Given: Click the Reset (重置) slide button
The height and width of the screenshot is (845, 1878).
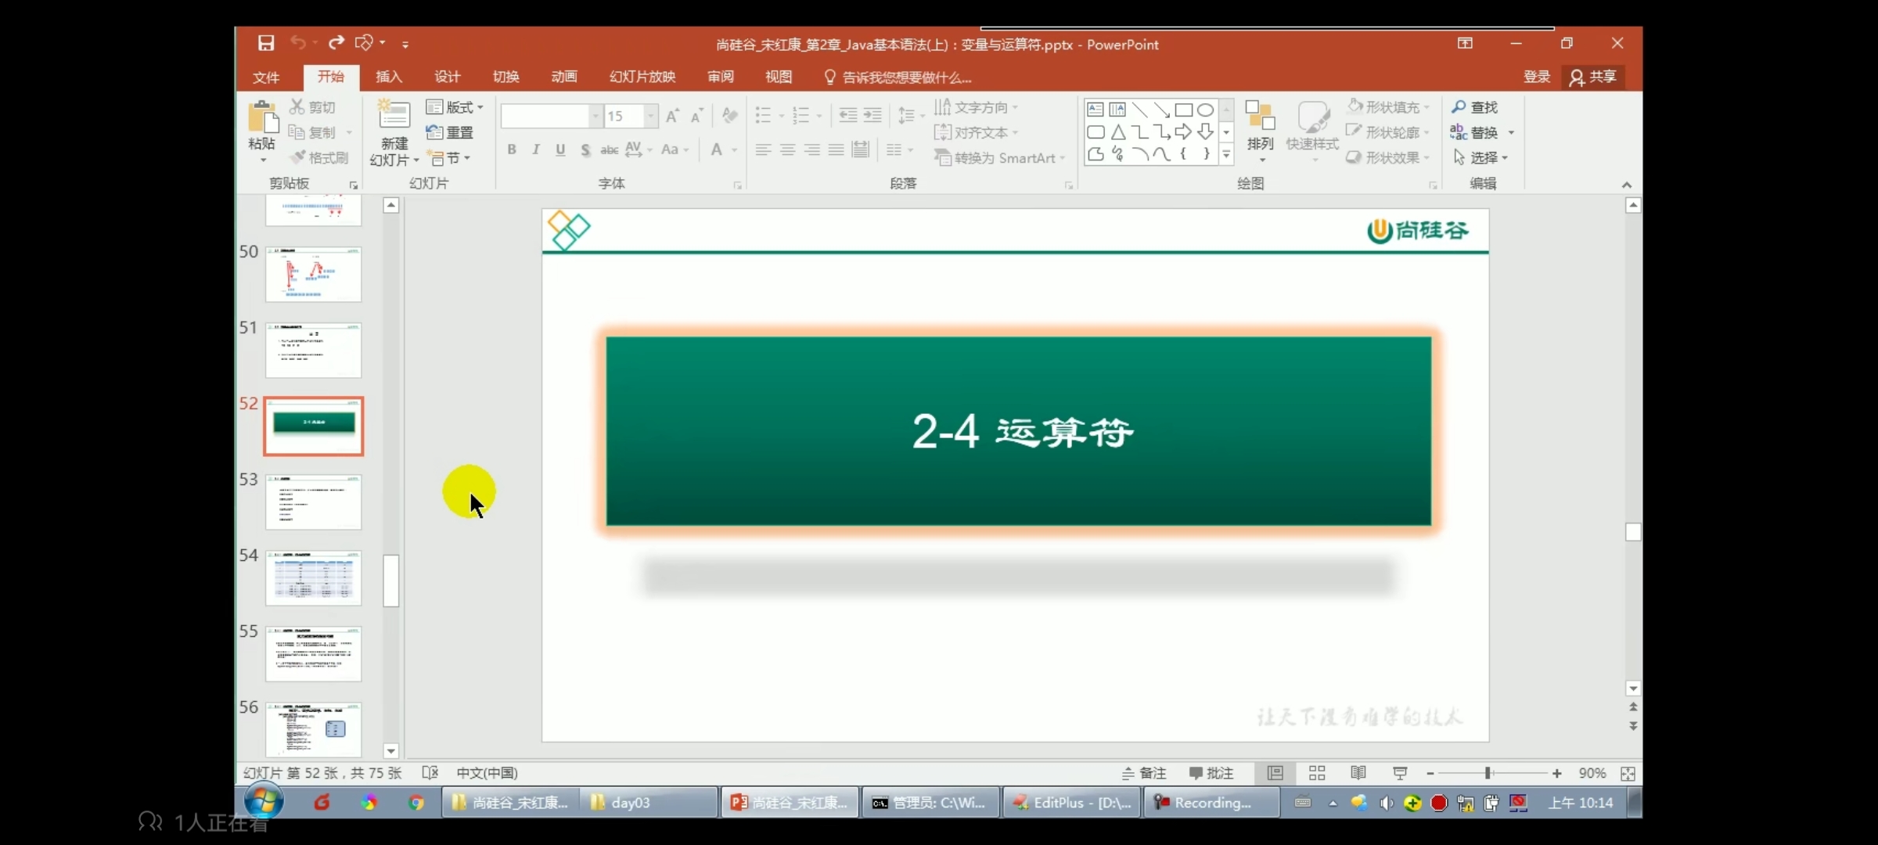Looking at the screenshot, I should pos(450,132).
